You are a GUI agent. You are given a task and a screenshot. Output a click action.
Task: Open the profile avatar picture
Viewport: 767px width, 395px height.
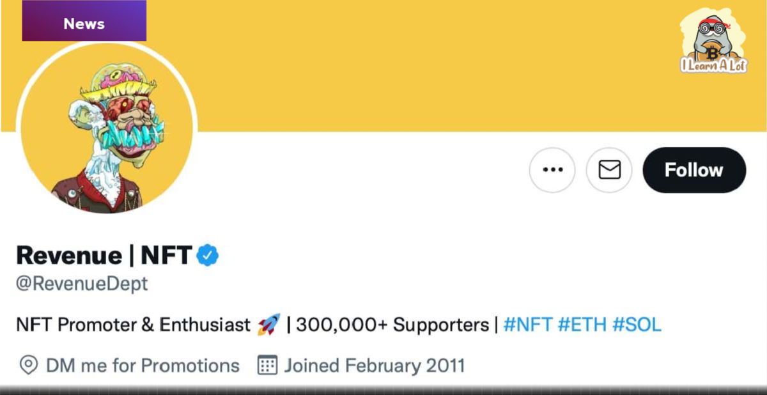pyautogui.click(x=107, y=130)
